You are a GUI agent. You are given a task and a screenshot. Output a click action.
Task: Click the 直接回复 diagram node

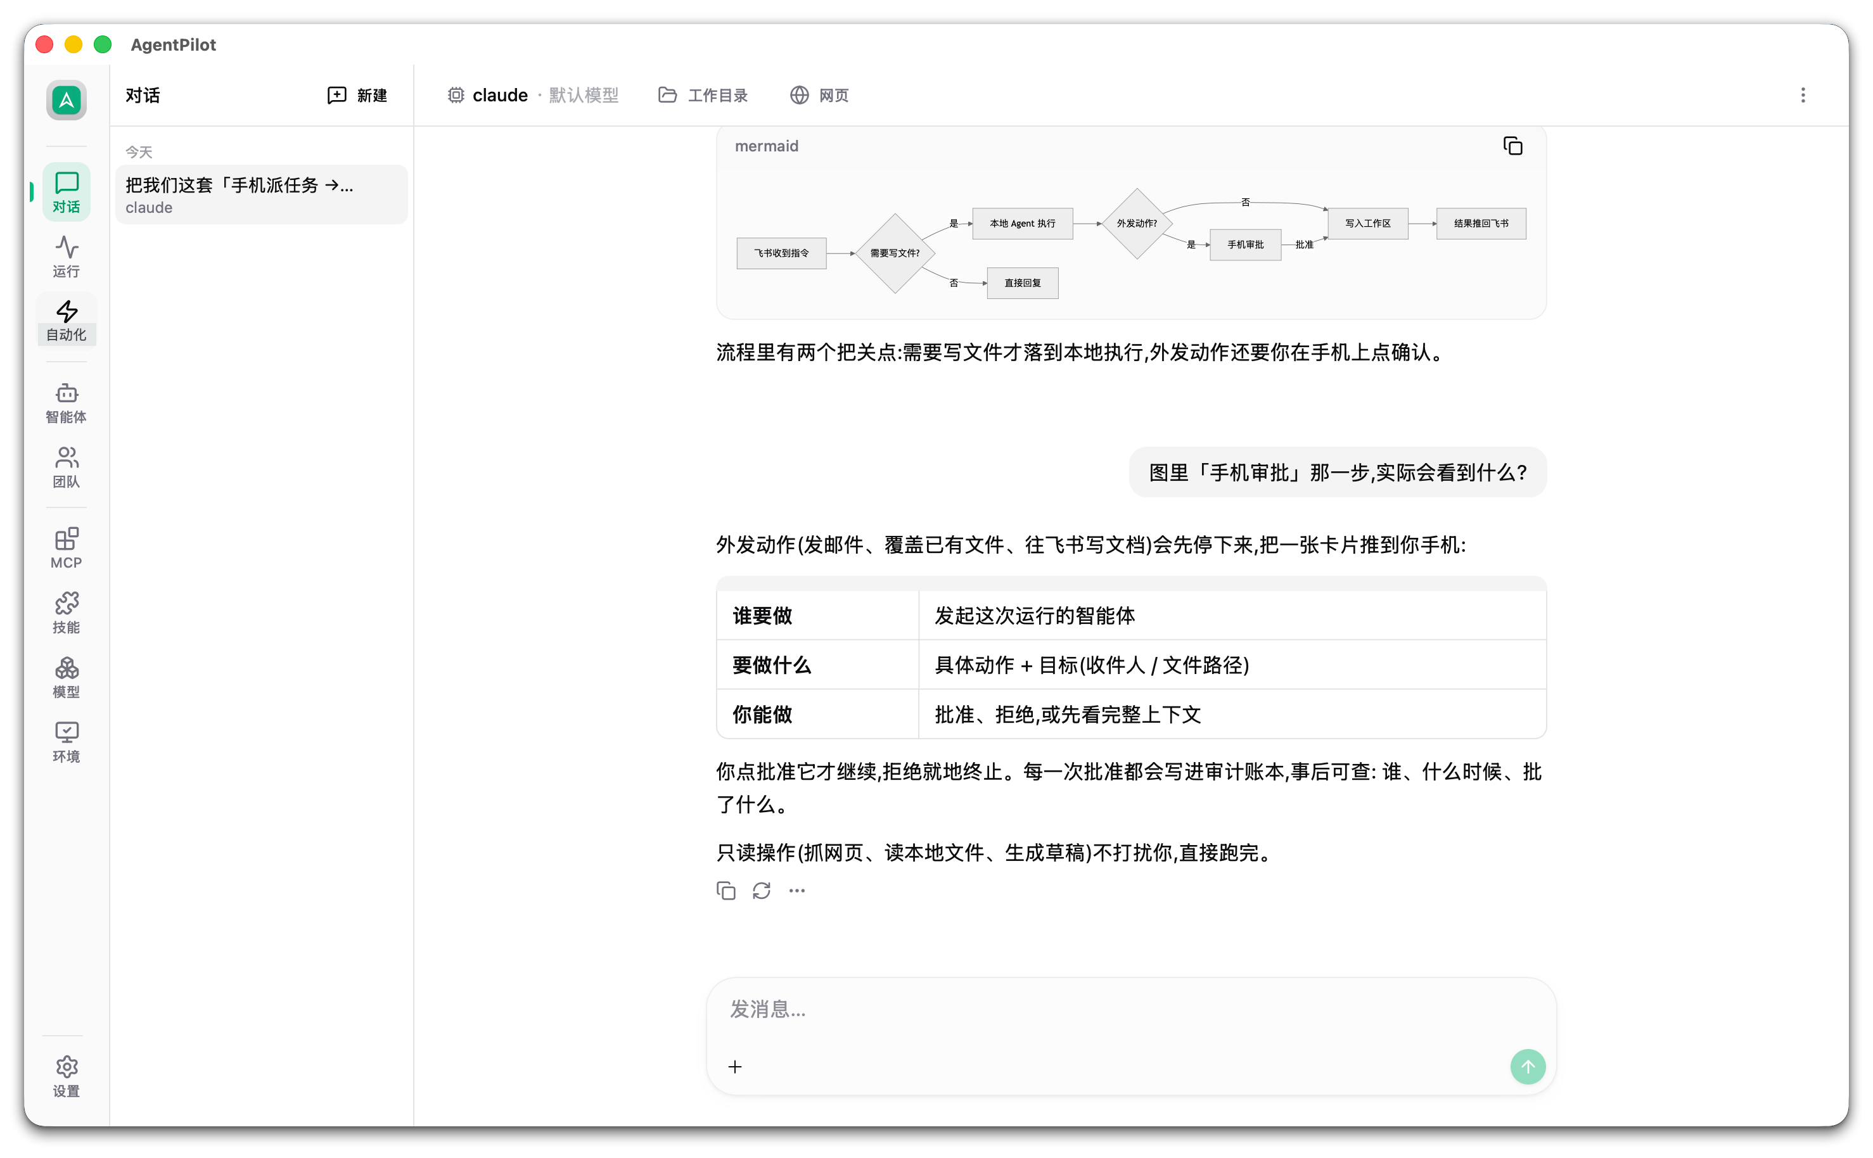(1022, 283)
